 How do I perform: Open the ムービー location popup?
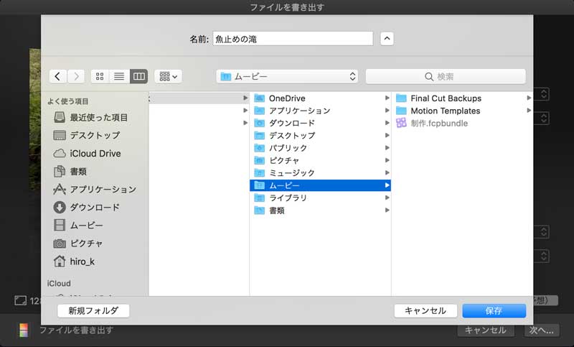(288, 76)
